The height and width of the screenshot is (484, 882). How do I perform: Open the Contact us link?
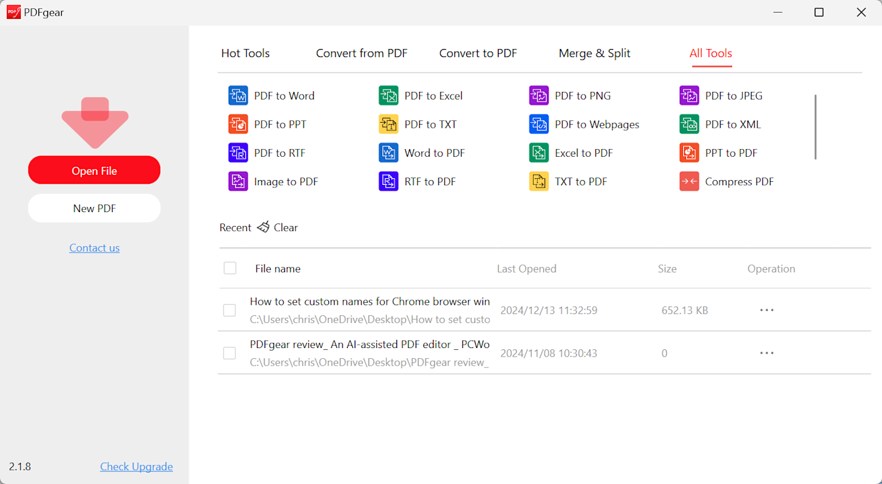tap(94, 248)
